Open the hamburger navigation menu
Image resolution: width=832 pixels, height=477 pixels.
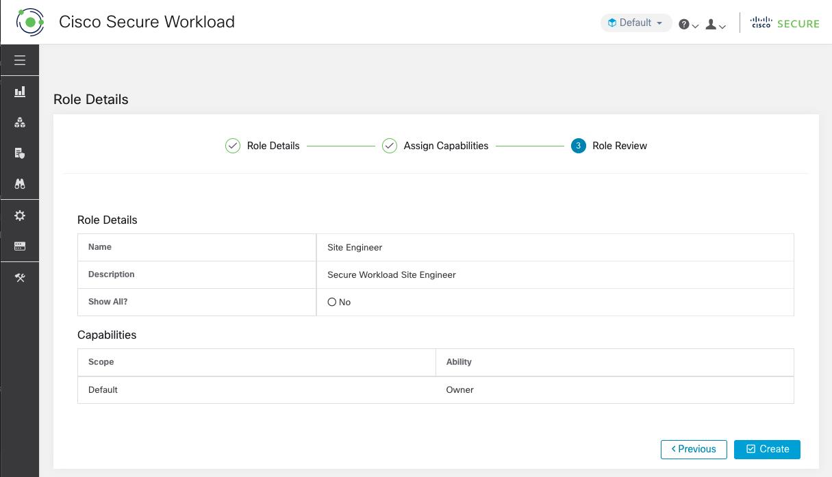point(20,60)
